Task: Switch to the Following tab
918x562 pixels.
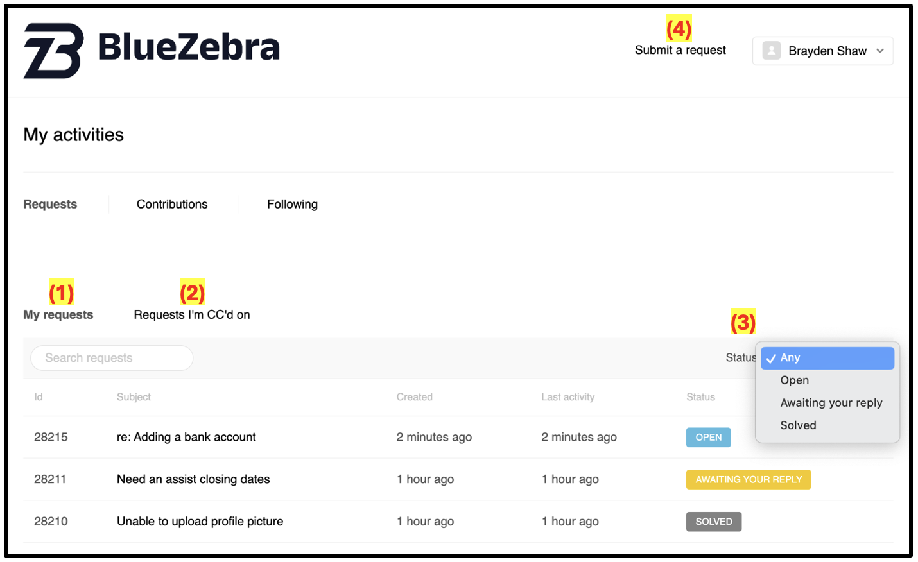Action: (292, 204)
